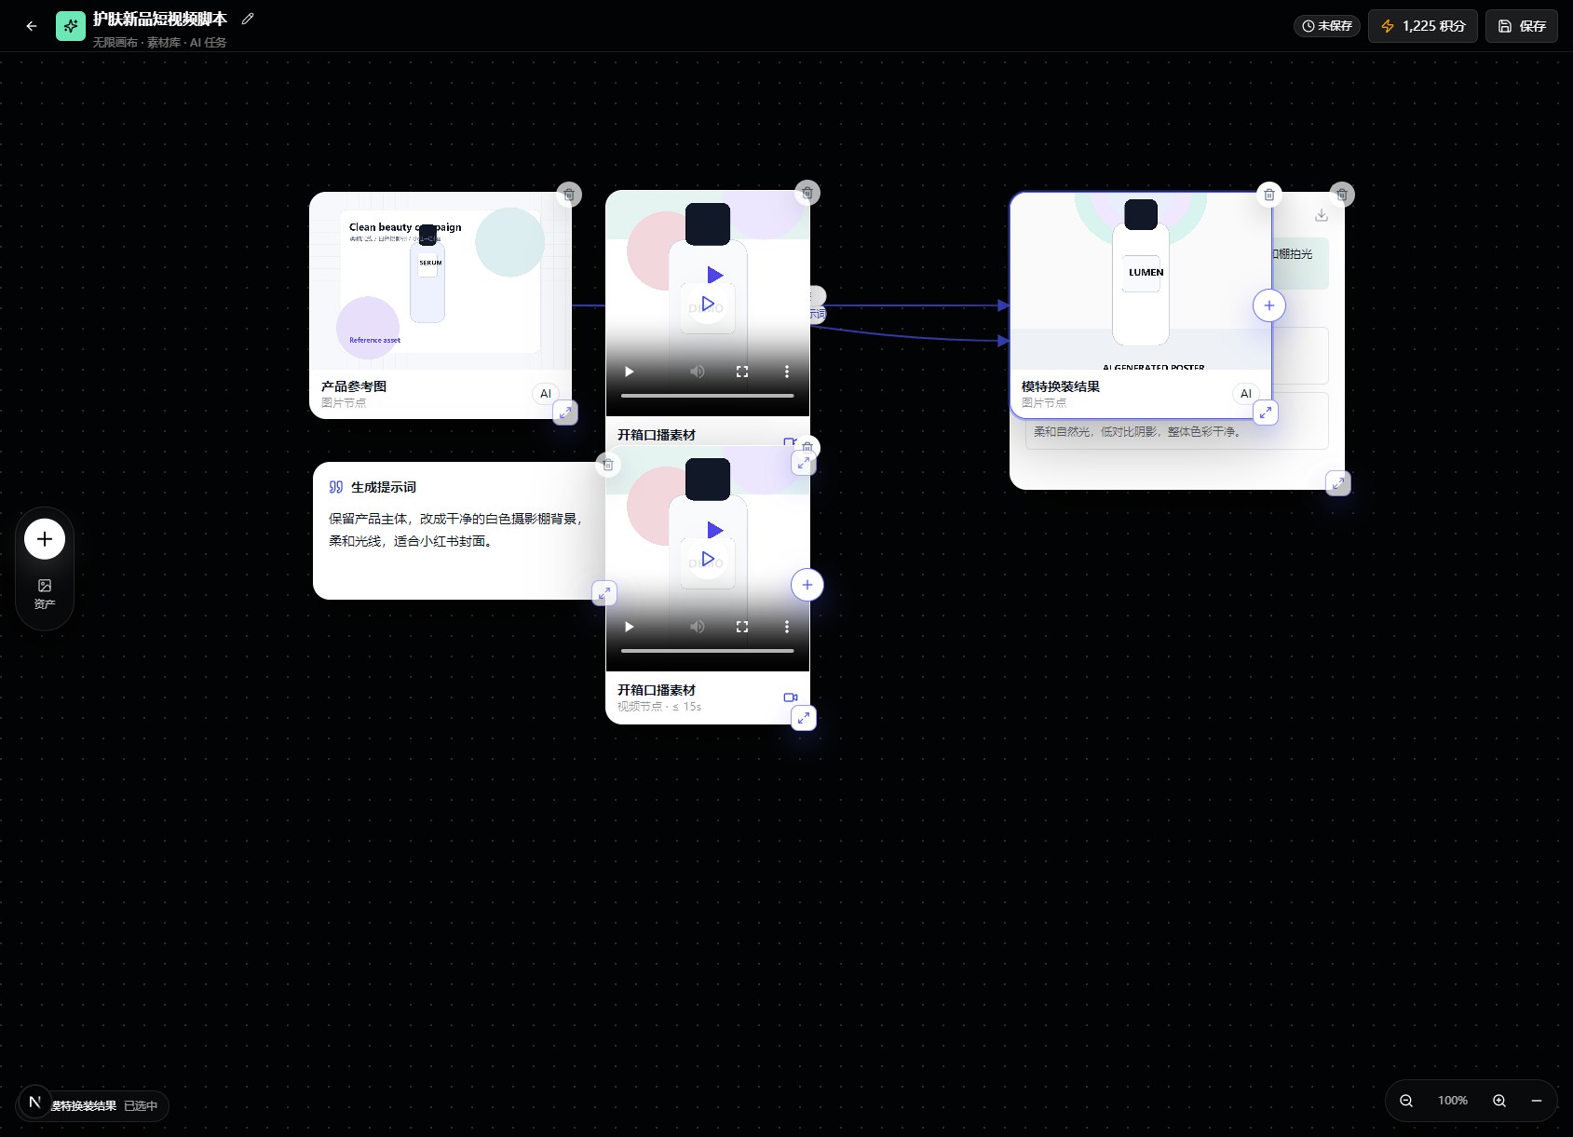Add new node with left plus button

pos(45,539)
